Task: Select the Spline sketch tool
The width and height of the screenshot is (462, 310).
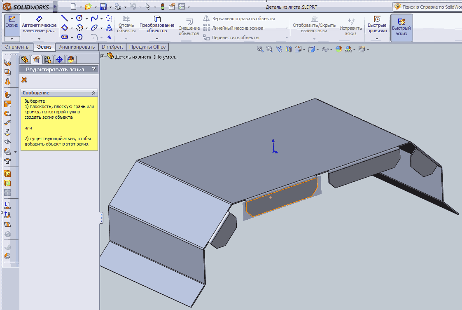Action: 94,18
